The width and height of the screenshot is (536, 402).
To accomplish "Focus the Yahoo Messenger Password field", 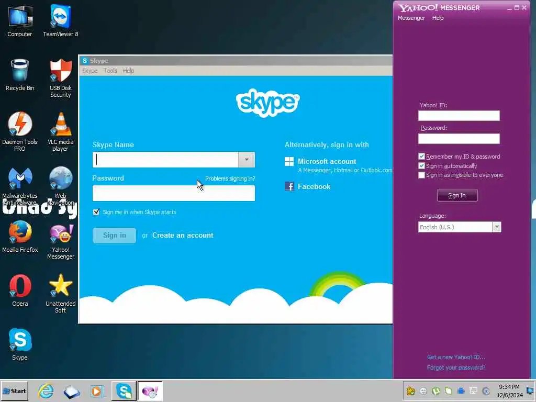I will click(459, 138).
